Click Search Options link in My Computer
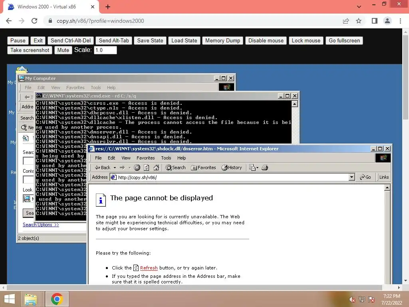Viewport: 409px width, 307px height. (x=41, y=225)
